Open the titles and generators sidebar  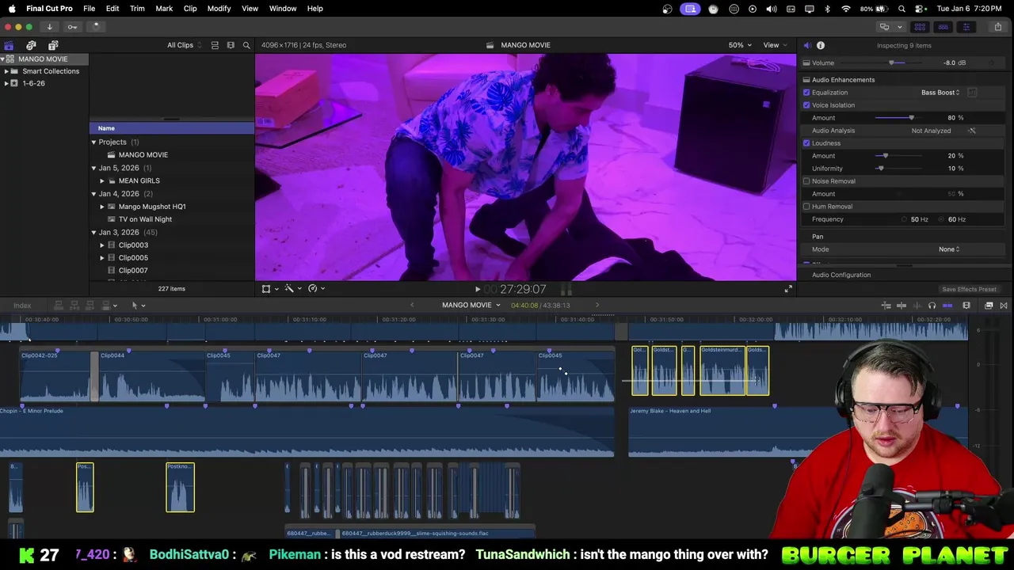[53, 45]
